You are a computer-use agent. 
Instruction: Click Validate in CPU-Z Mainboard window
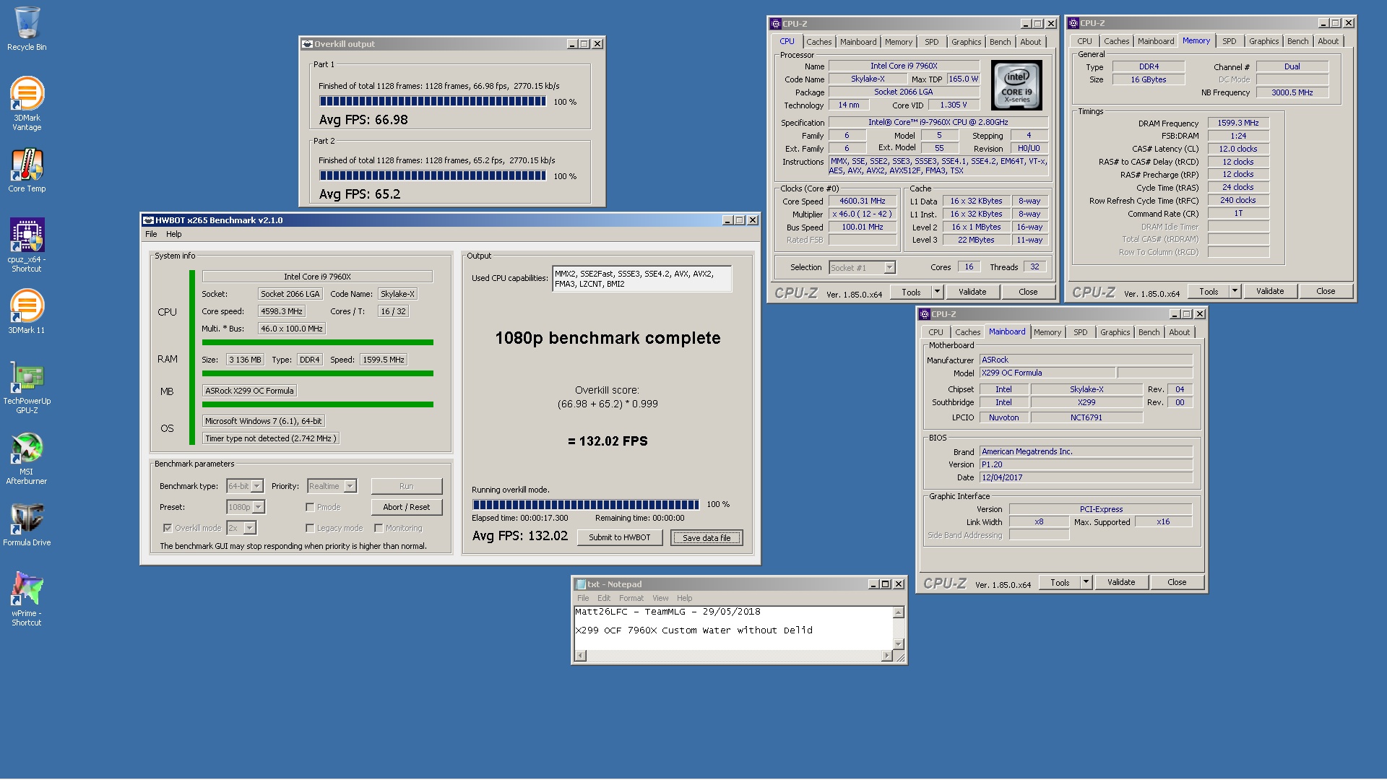point(1121,582)
